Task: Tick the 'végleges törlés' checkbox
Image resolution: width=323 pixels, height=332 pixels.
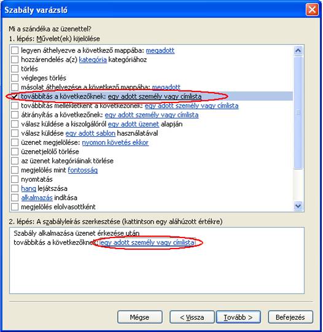Action: click(15, 78)
